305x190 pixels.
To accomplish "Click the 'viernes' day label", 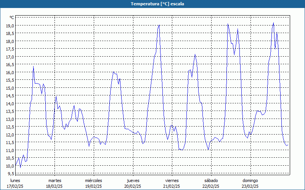I will tap(172, 180).
